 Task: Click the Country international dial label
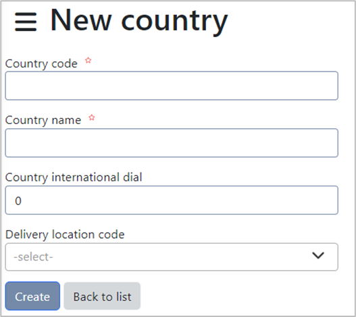coord(74,177)
